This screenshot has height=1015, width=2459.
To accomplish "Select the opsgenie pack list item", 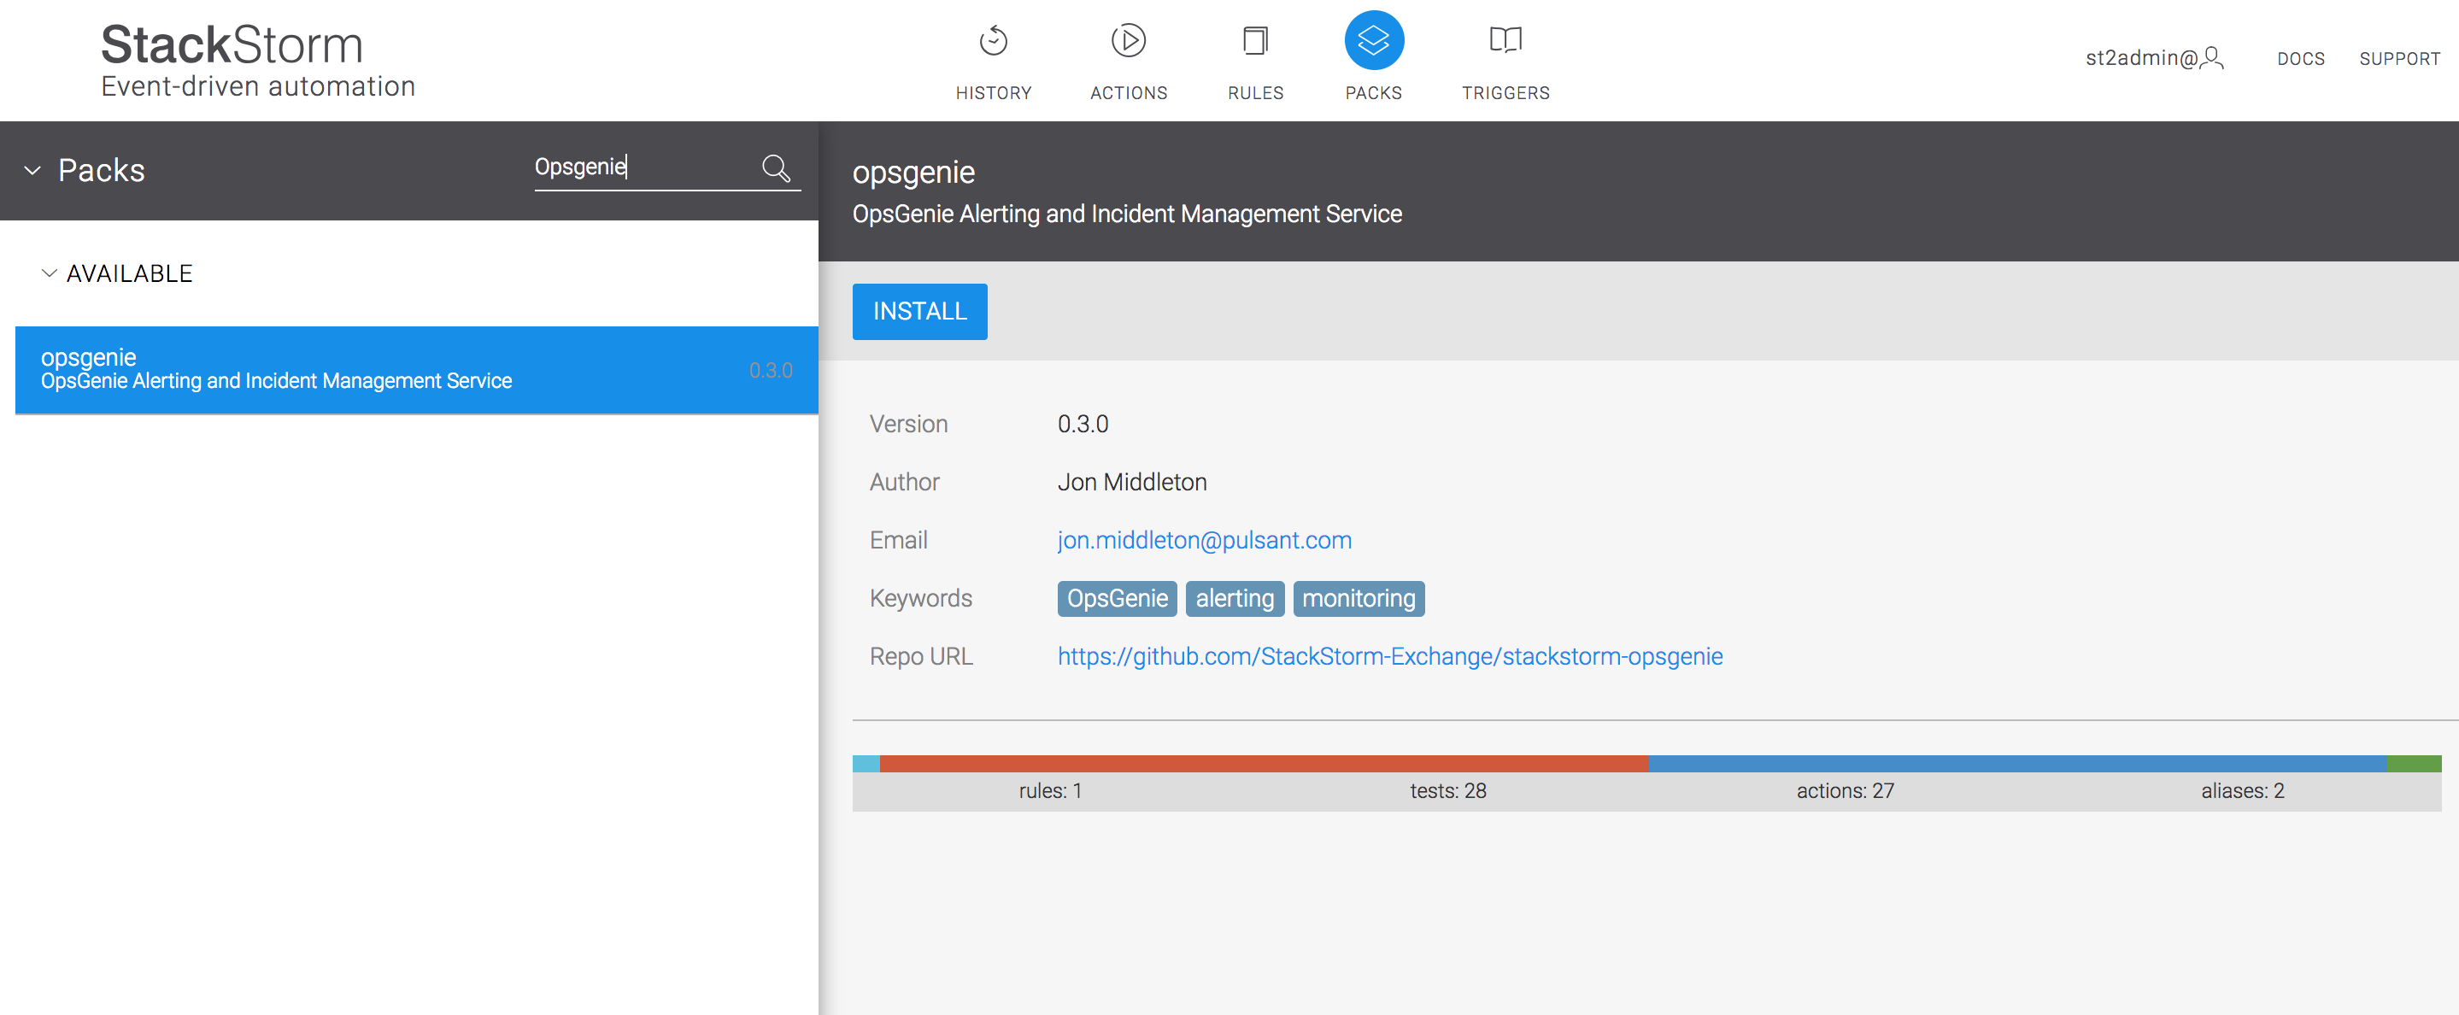I will click(416, 371).
